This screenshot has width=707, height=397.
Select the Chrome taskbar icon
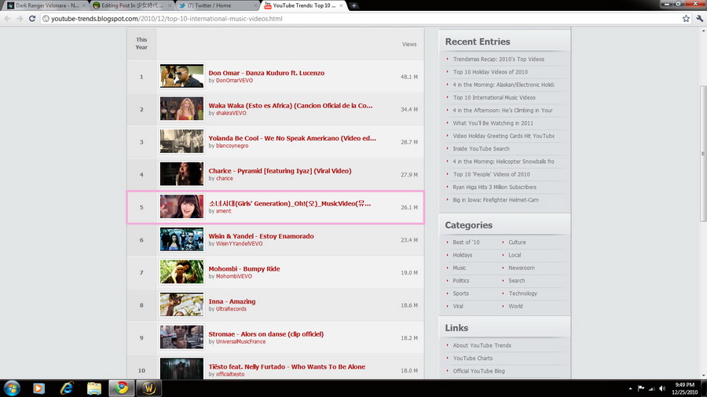pos(121,388)
